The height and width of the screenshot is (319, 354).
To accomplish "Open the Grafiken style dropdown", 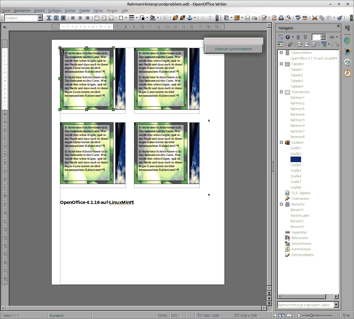I will click(40, 18).
